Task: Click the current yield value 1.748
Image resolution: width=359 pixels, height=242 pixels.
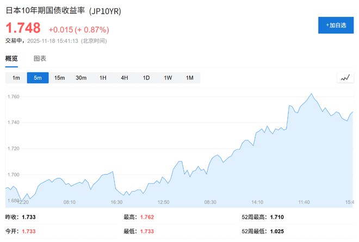Action: 23,28
